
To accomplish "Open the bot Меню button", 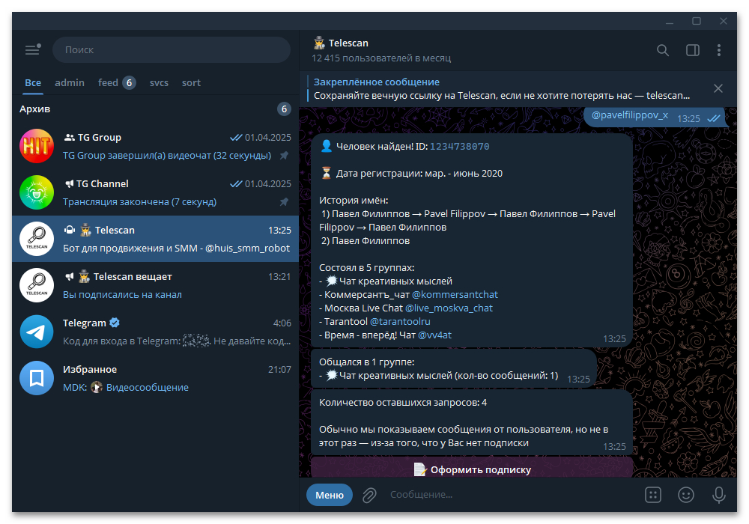I will (329, 495).
